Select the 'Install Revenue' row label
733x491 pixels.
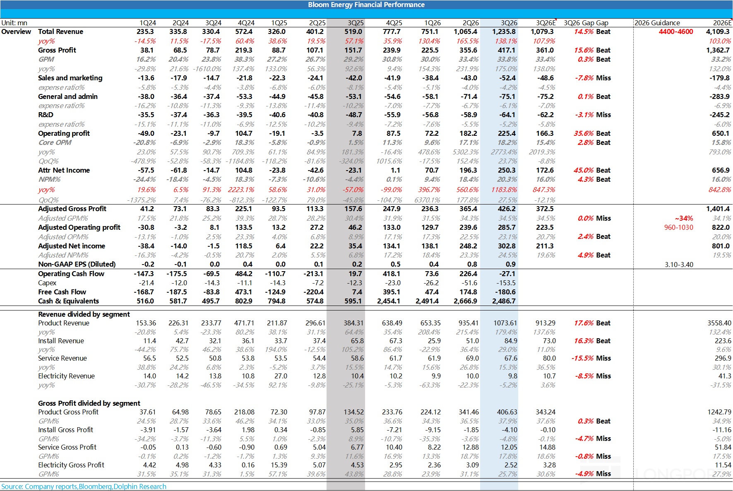61,341
